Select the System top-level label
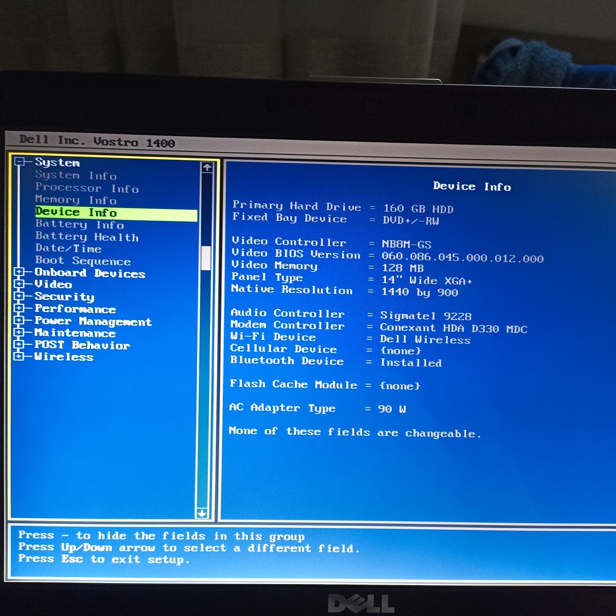The height and width of the screenshot is (616, 616). tap(57, 163)
